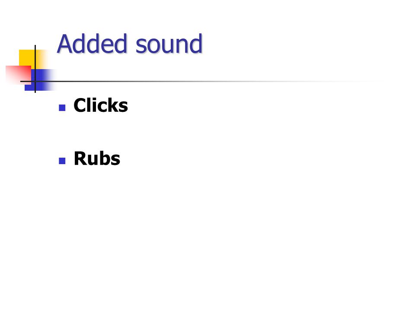Click the letter "d" ending "sound"
The image size is (415, 311).
click(x=197, y=44)
